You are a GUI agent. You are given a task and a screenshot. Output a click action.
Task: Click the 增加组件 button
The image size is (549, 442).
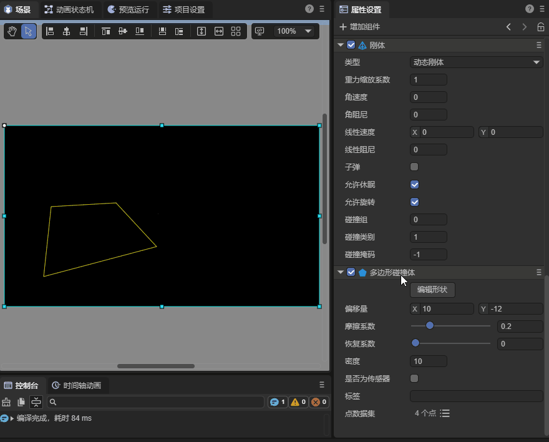click(360, 27)
